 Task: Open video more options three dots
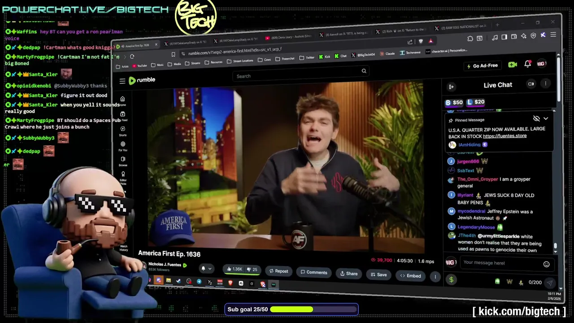[x=435, y=277]
